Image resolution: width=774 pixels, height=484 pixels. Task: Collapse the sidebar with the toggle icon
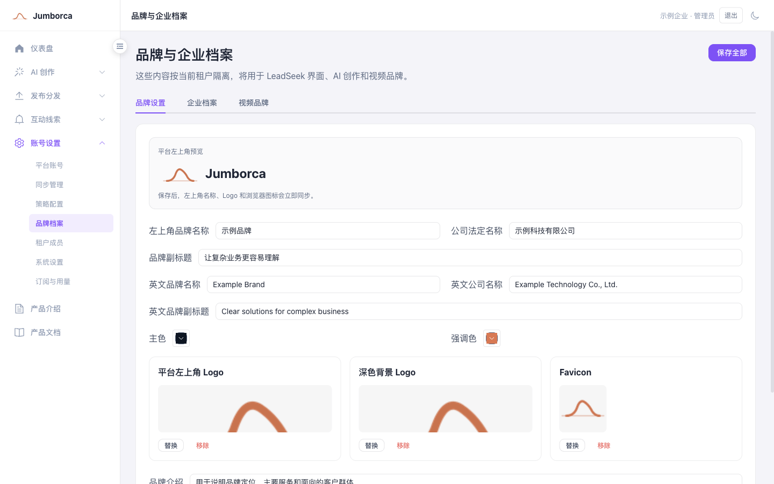[120, 46]
